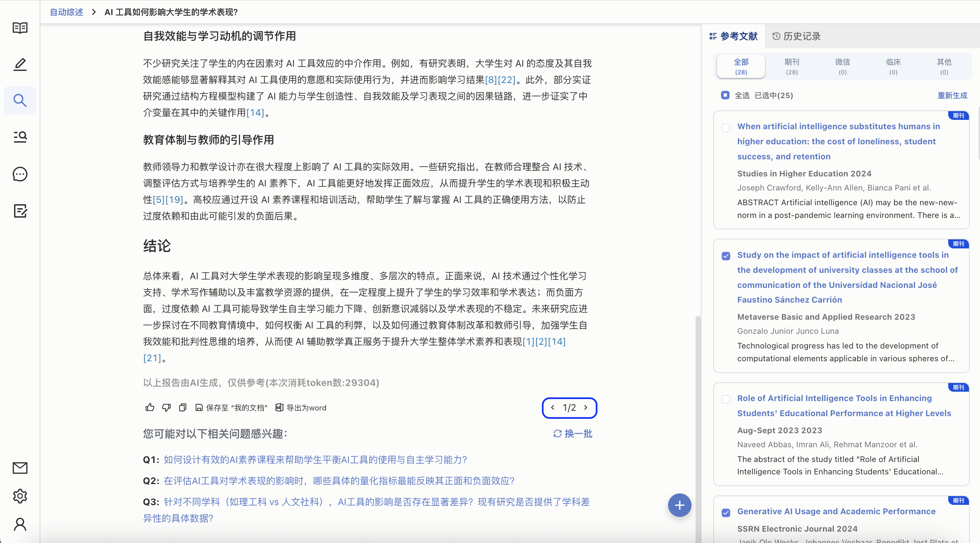Open the list search icon in sidebar
The width and height of the screenshot is (980, 543).
20,137
